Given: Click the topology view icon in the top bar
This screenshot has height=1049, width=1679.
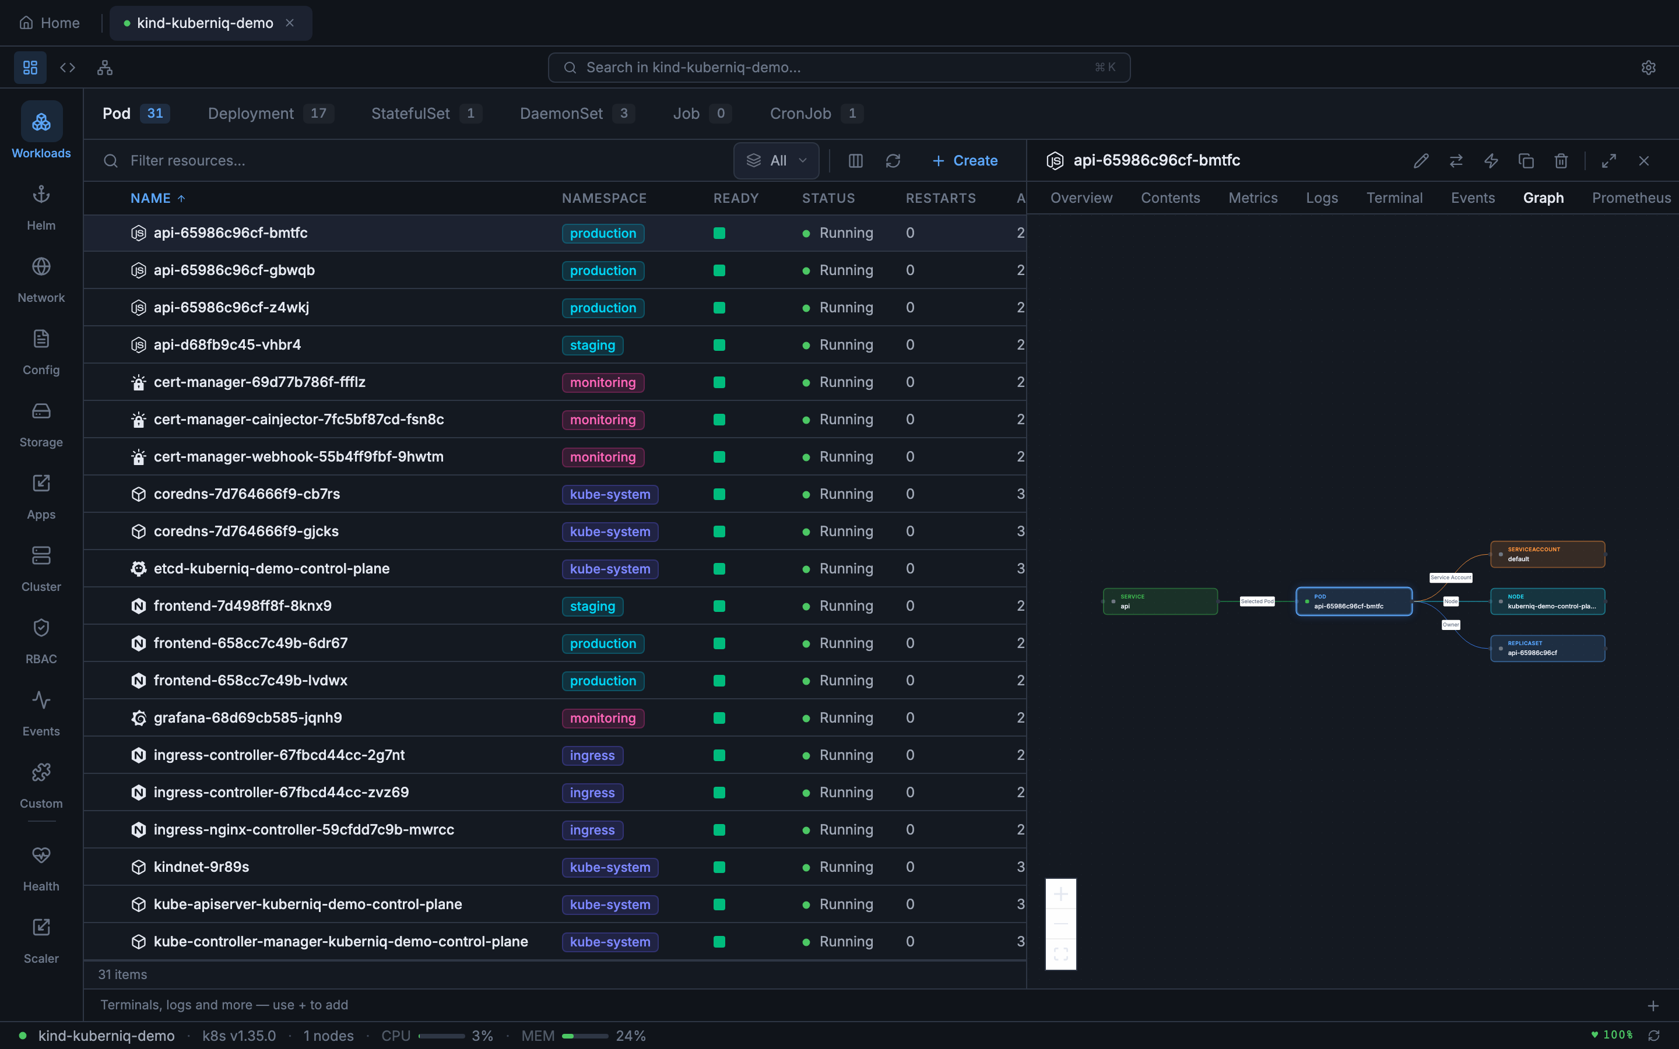Looking at the screenshot, I should point(105,67).
